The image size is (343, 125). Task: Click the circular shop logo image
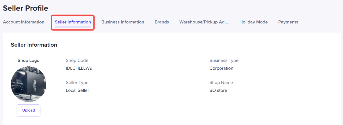(x=28, y=84)
